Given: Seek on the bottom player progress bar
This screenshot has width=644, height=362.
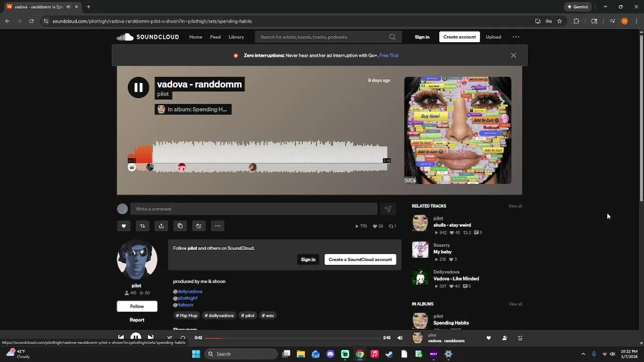Looking at the screenshot, I should coord(293,338).
